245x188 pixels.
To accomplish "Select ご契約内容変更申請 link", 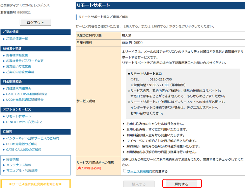I will (x=20, y=72).
